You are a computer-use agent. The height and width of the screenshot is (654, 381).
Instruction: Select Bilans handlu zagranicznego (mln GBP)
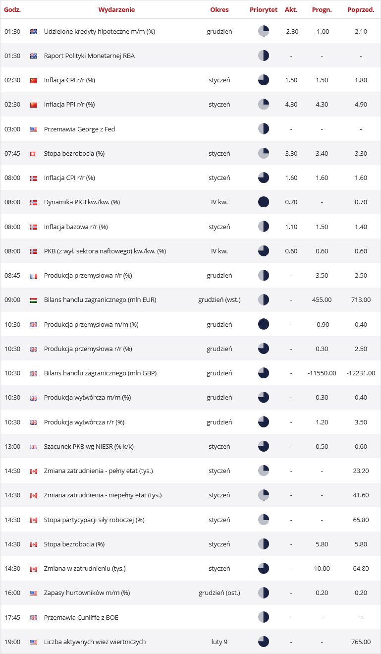tap(100, 373)
